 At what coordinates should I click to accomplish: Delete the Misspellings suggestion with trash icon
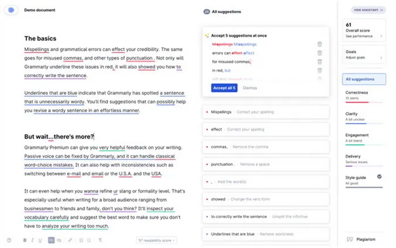click(x=320, y=45)
